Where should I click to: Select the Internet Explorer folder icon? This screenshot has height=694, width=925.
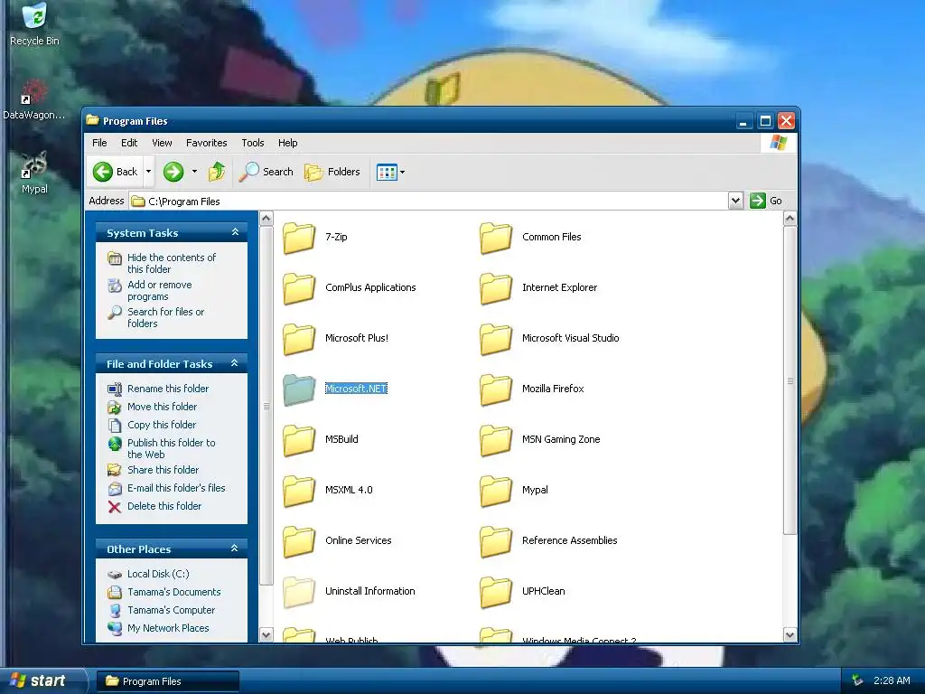tap(496, 288)
